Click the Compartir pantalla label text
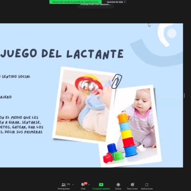 coord(101,189)
